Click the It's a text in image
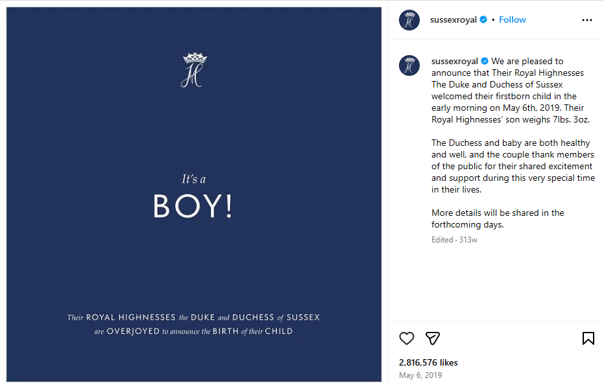This screenshot has height=387, width=604. click(194, 179)
